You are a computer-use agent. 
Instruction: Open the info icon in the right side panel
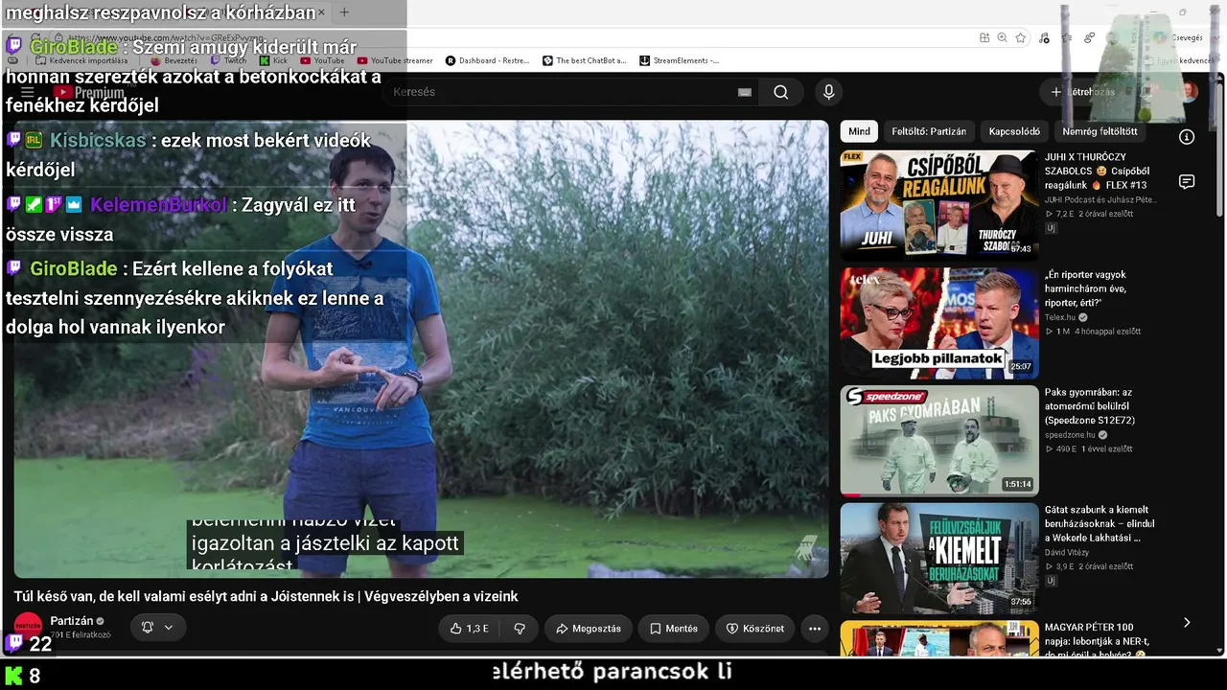pos(1187,137)
